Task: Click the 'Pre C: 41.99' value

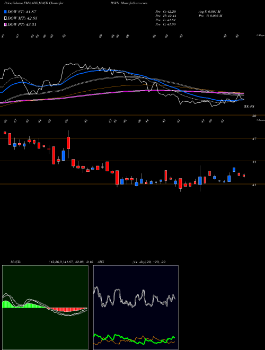Action: coord(165,24)
